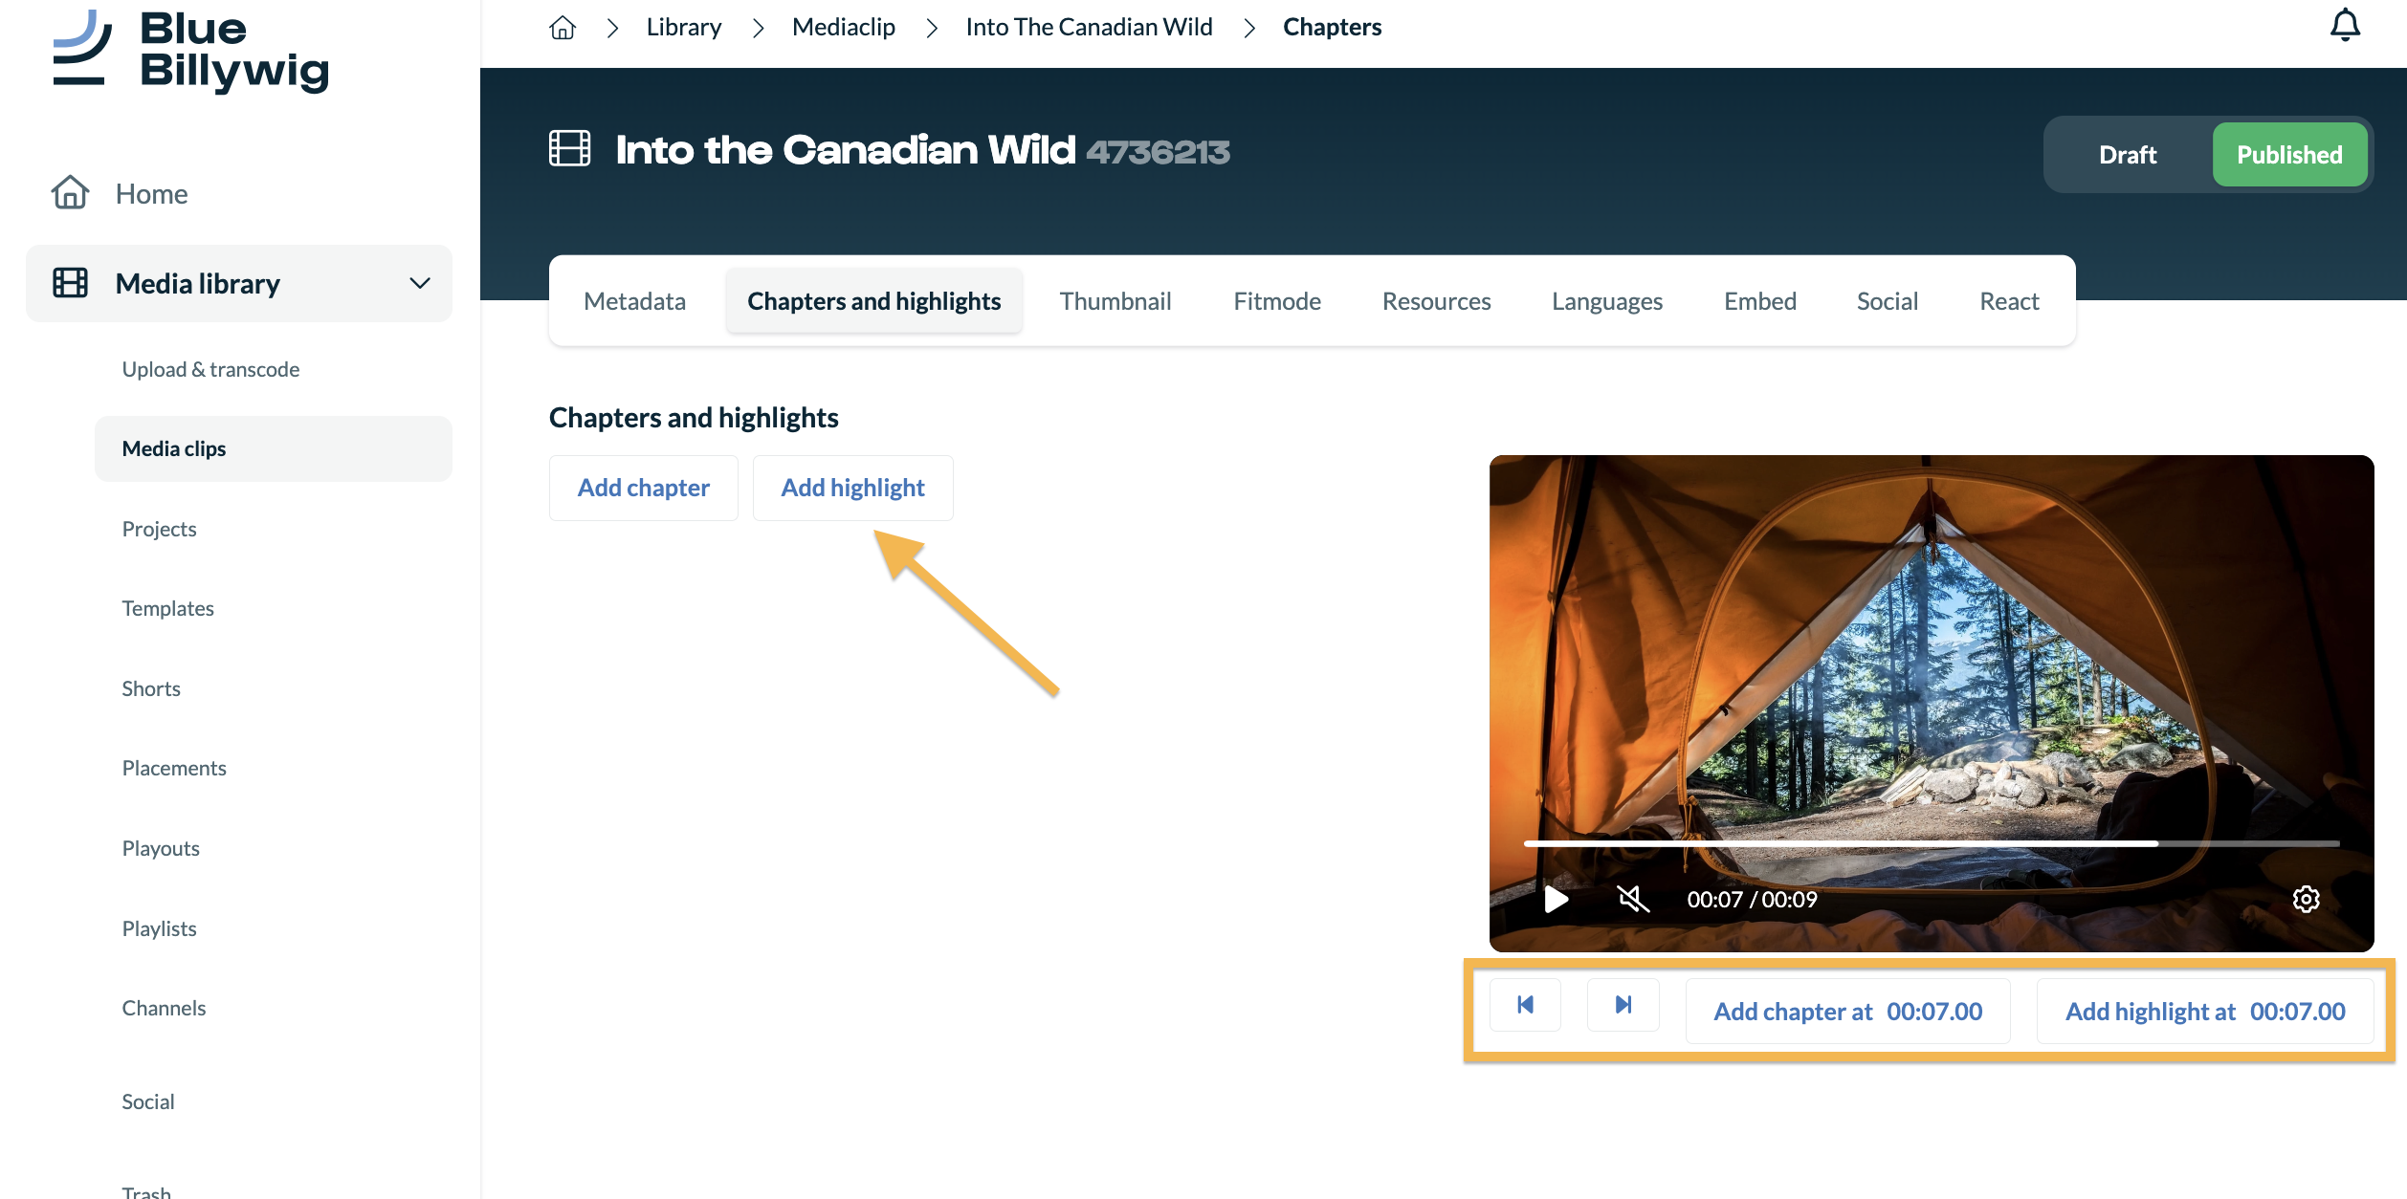This screenshot has height=1199, width=2407.
Task: Open Playouts in the sidebar
Action: click(161, 848)
